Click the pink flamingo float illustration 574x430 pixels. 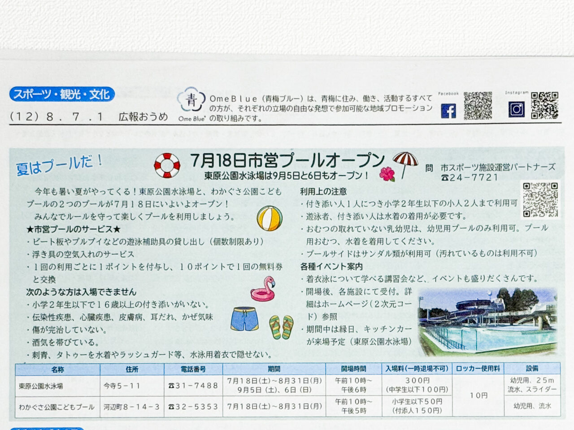[263, 289]
